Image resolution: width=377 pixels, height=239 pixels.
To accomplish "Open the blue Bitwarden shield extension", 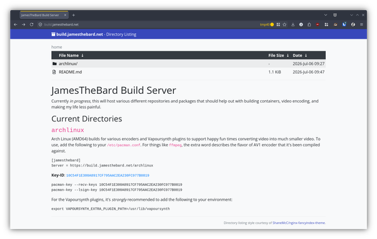I will point(344,24).
